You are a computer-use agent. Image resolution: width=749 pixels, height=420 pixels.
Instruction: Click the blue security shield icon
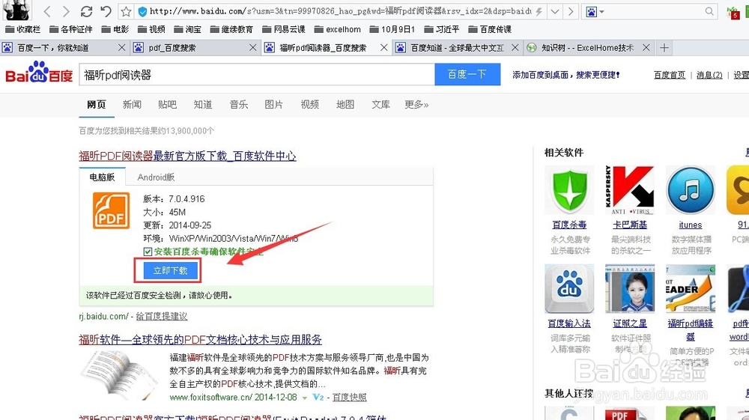(142, 11)
